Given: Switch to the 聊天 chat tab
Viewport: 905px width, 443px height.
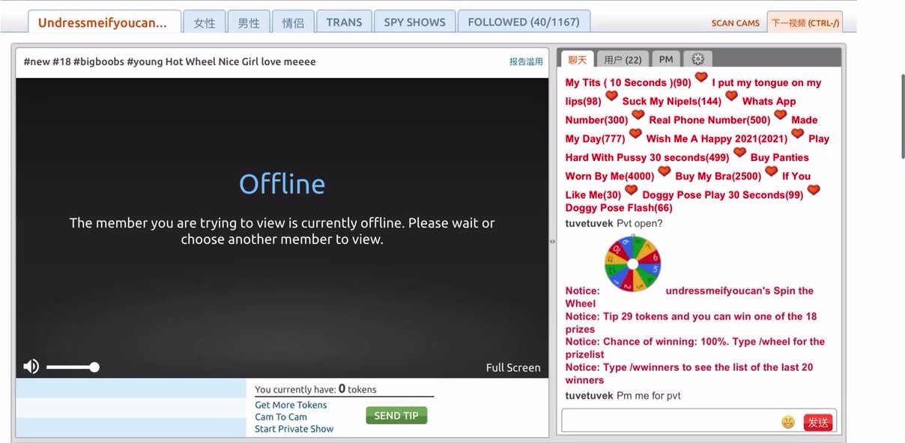Looking at the screenshot, I should coord(577,59).
